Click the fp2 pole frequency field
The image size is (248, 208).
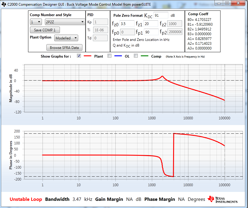point(175,32)
